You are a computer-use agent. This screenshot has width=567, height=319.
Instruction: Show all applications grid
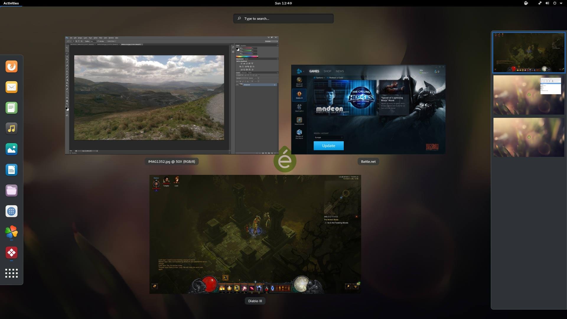click(12, 273)
